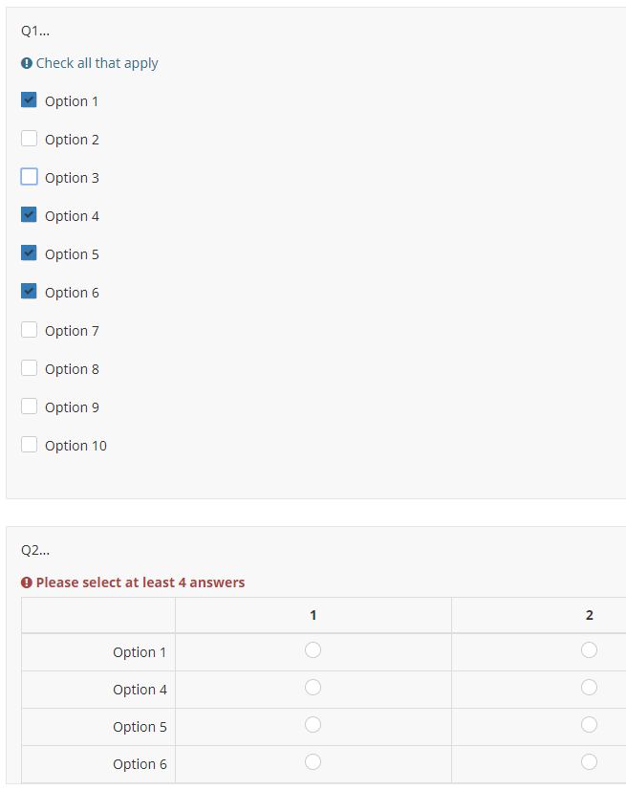Choose column 2 radio for Option 5 row
Screen dimensions: 626x791
[x=589, y=725]
